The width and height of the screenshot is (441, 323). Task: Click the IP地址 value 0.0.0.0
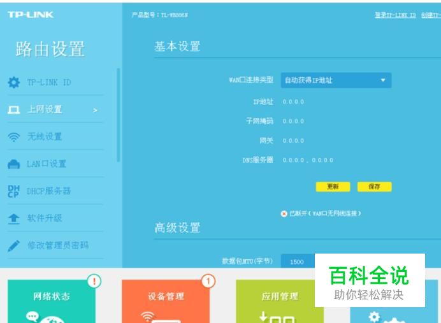(293, 102)
